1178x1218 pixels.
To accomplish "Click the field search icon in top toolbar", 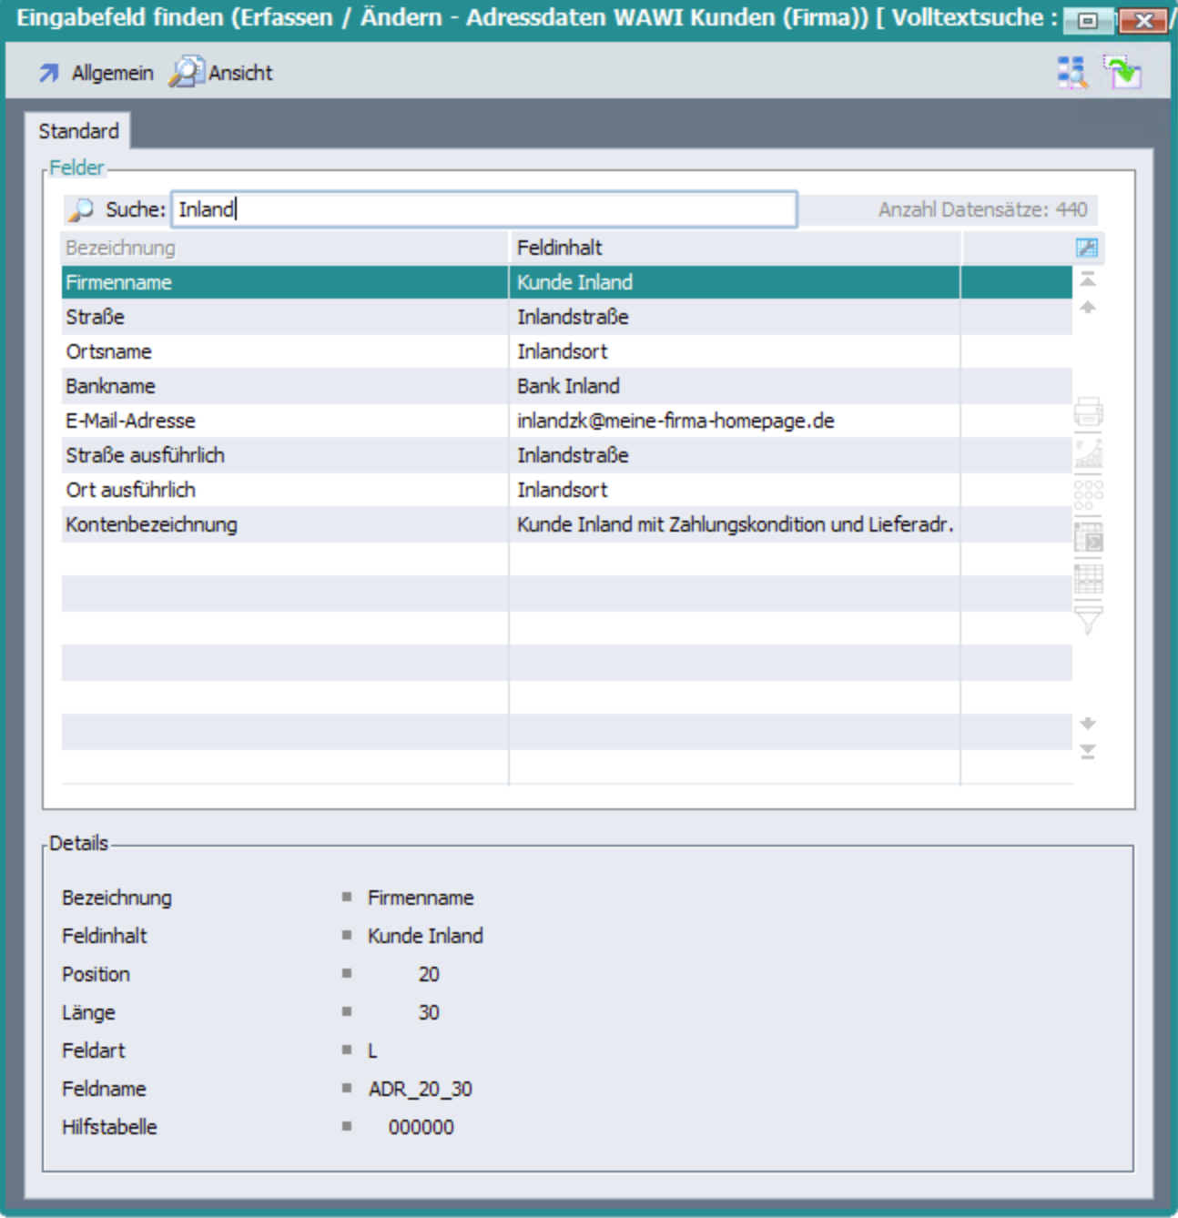I will [1072, 72].
